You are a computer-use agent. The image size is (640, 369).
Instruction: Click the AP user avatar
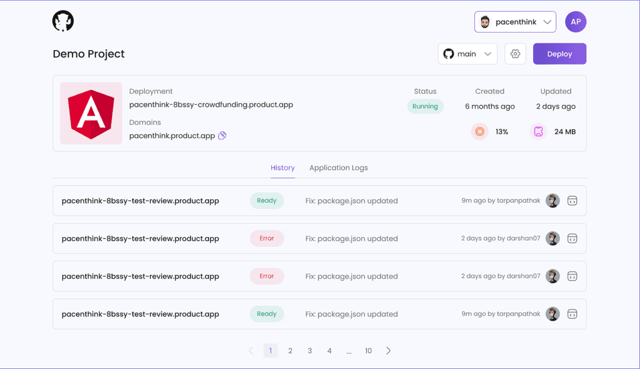click(x=575, y=22)
